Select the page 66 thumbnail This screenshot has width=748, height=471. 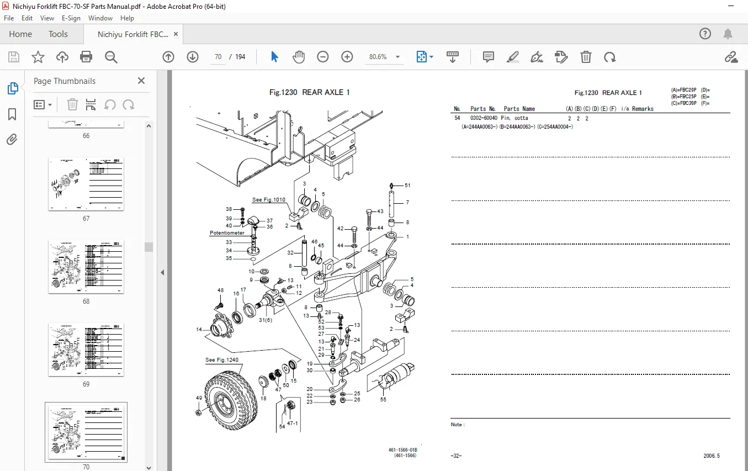[x=86, y=125]
